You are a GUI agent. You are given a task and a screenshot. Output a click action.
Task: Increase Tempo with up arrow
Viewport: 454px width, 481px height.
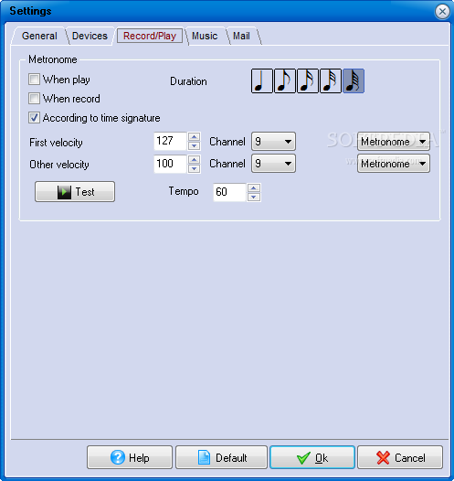pos(254,187)
